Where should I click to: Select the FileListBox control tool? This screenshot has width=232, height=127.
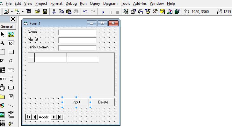[x=11, y=97]
